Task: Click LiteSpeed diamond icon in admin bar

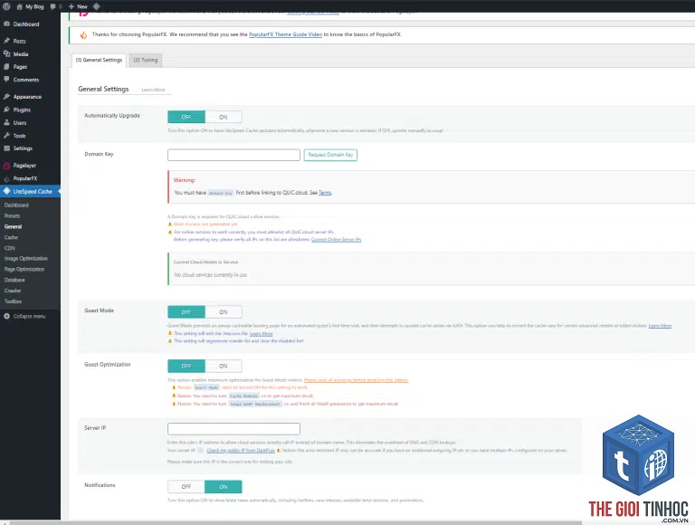Action: (x=97, y=6)
